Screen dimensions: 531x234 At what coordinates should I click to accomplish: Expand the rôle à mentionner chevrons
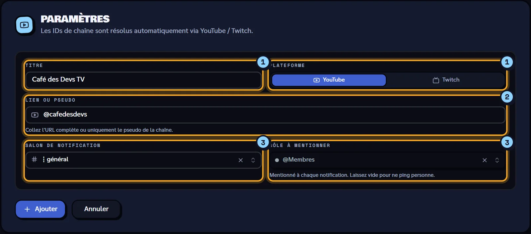point(497,160)
